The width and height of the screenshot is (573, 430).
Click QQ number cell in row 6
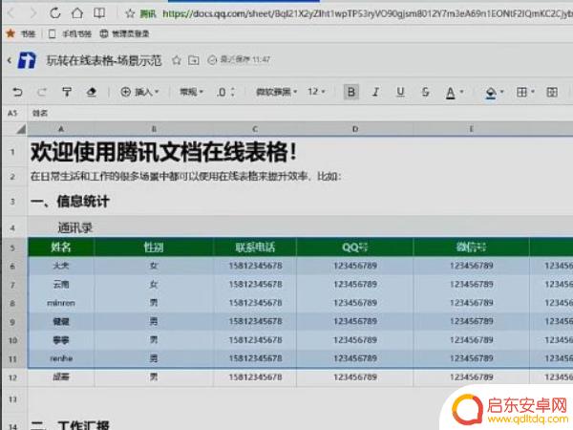[x=355, y=266]
